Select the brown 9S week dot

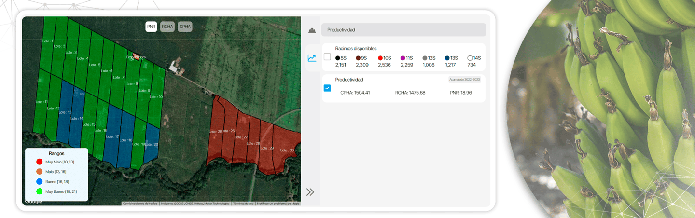point(358,58)
